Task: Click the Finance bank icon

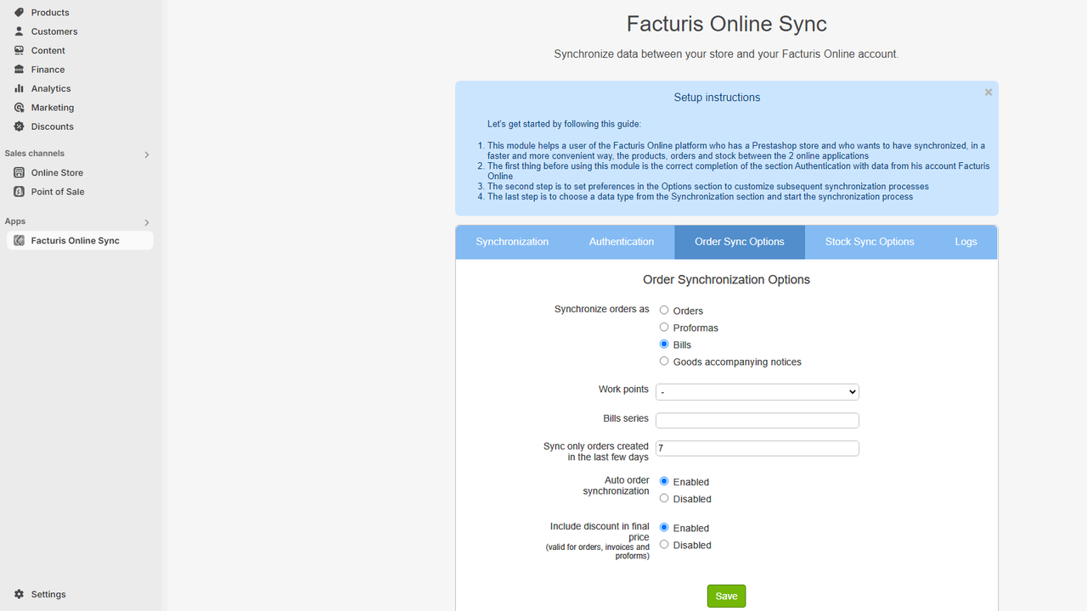Action: click(19, 70)
